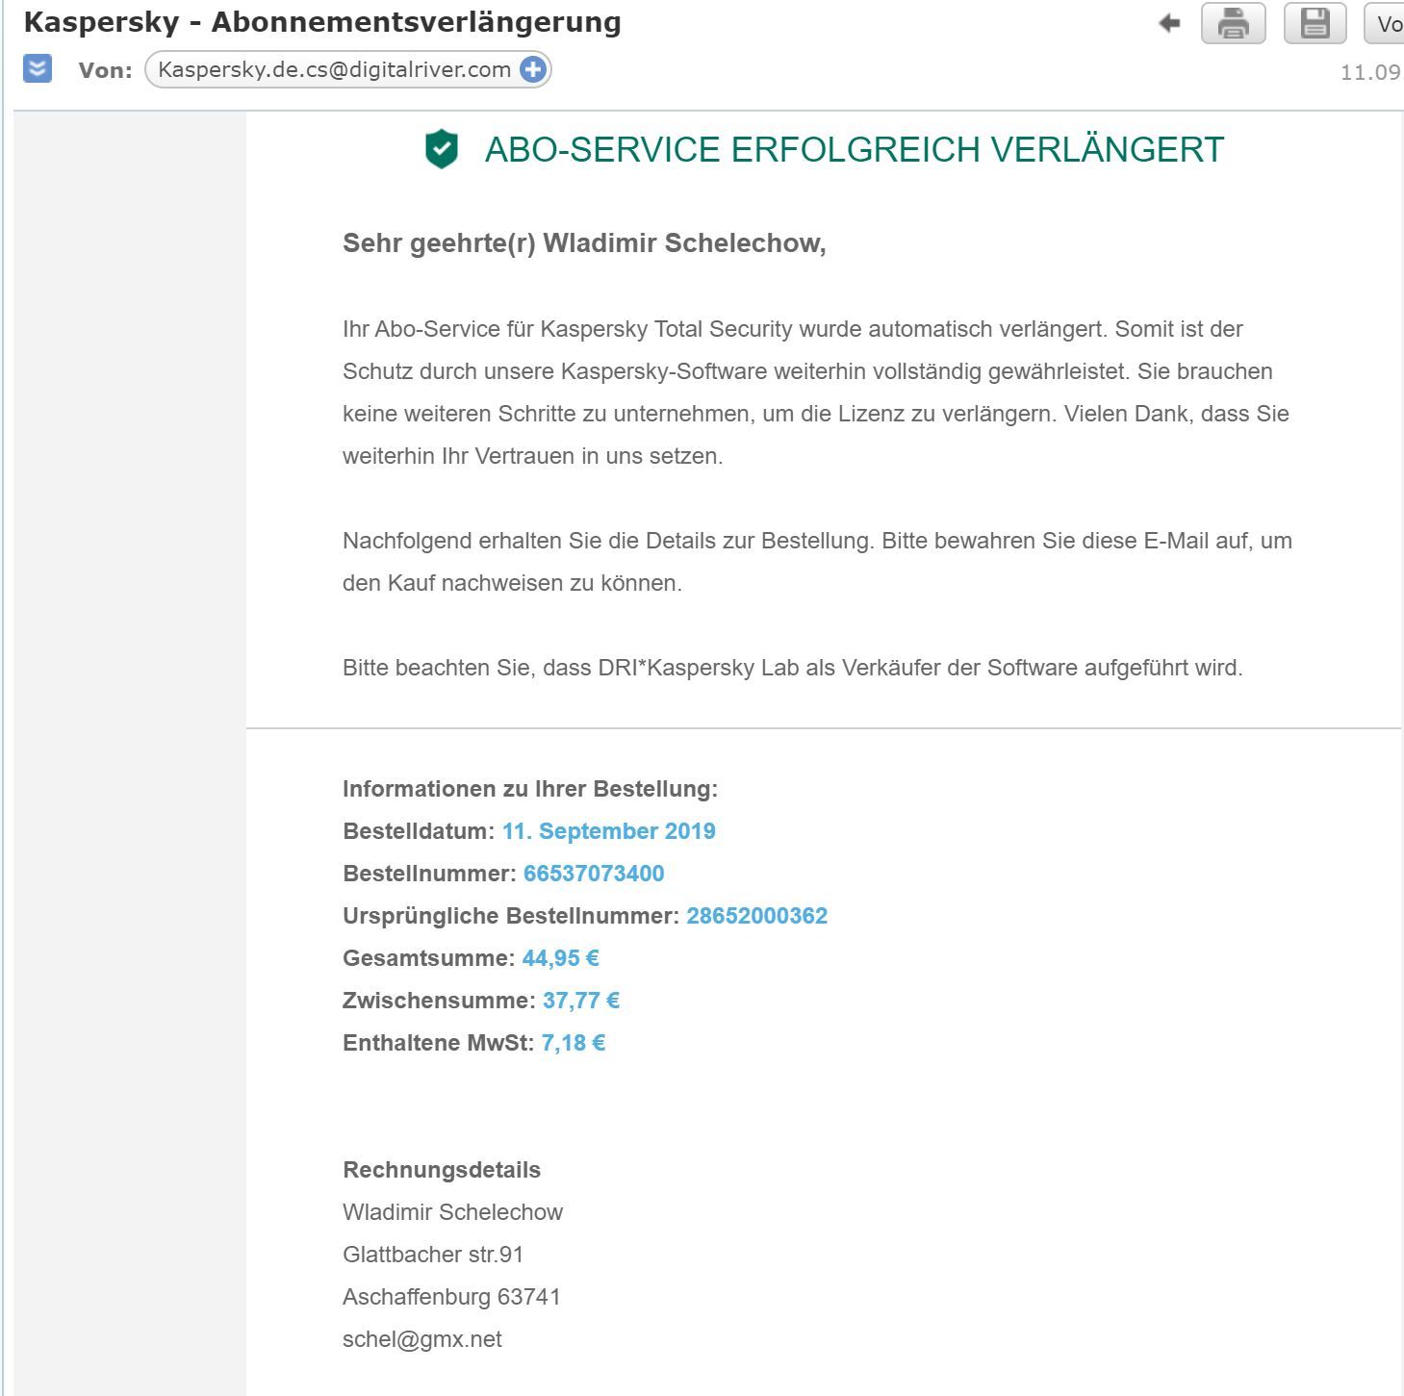Click the received date 11.09
Screen dimensions: 1404x1396
click(1371, 73)
